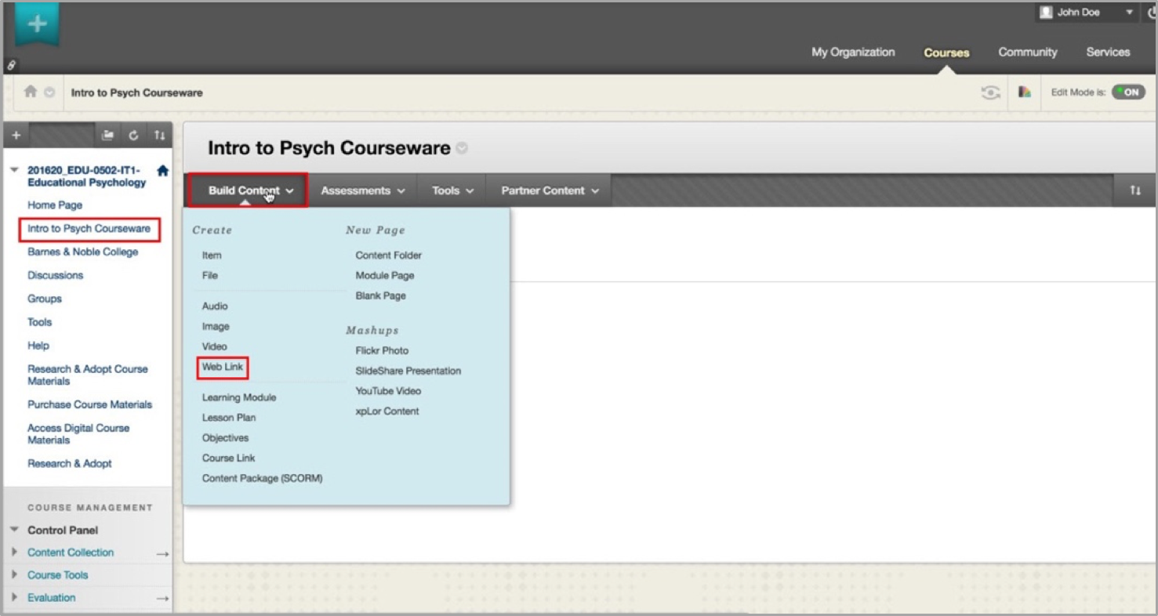
Task: Open the course theme color palette
Action: [x=1024, y=92]
